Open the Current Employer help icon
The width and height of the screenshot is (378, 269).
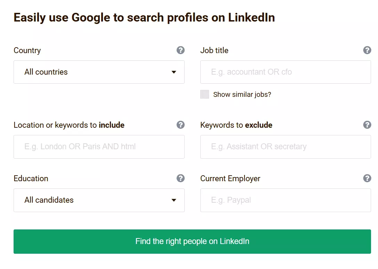coord(367,178)
